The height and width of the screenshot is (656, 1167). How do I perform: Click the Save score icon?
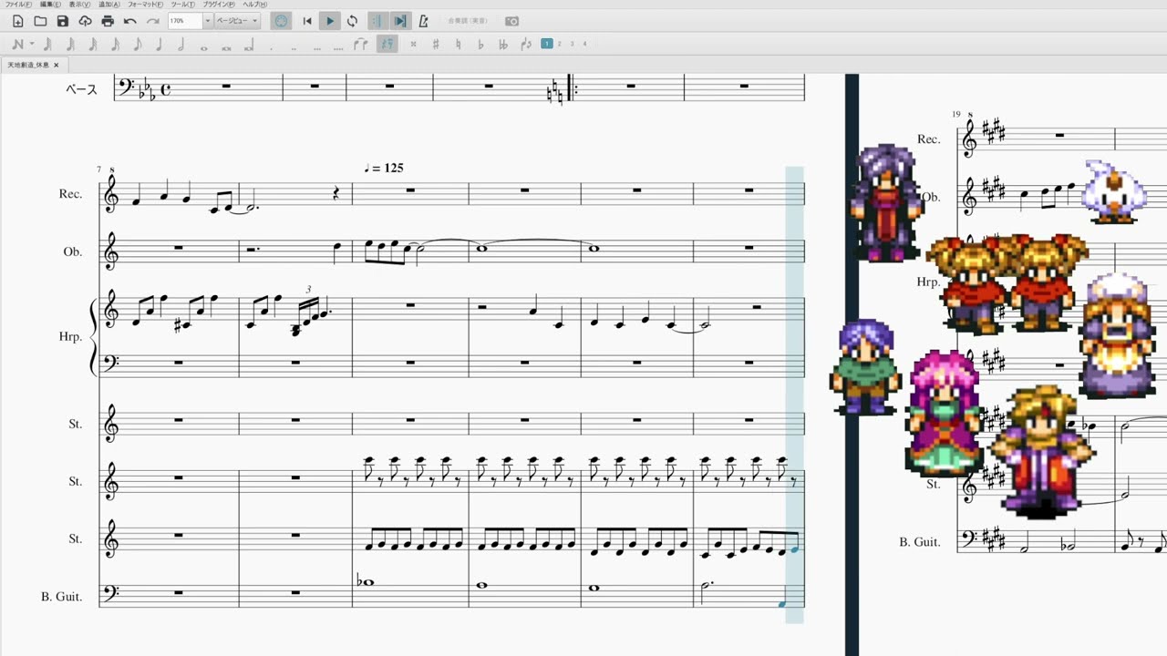(x=62, y=21)
